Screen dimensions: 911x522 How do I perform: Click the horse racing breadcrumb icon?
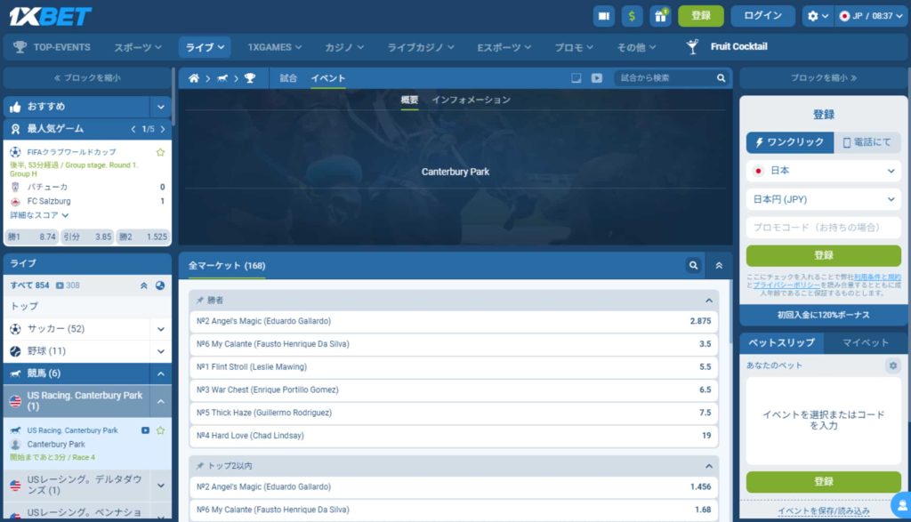tap(222, 77)
